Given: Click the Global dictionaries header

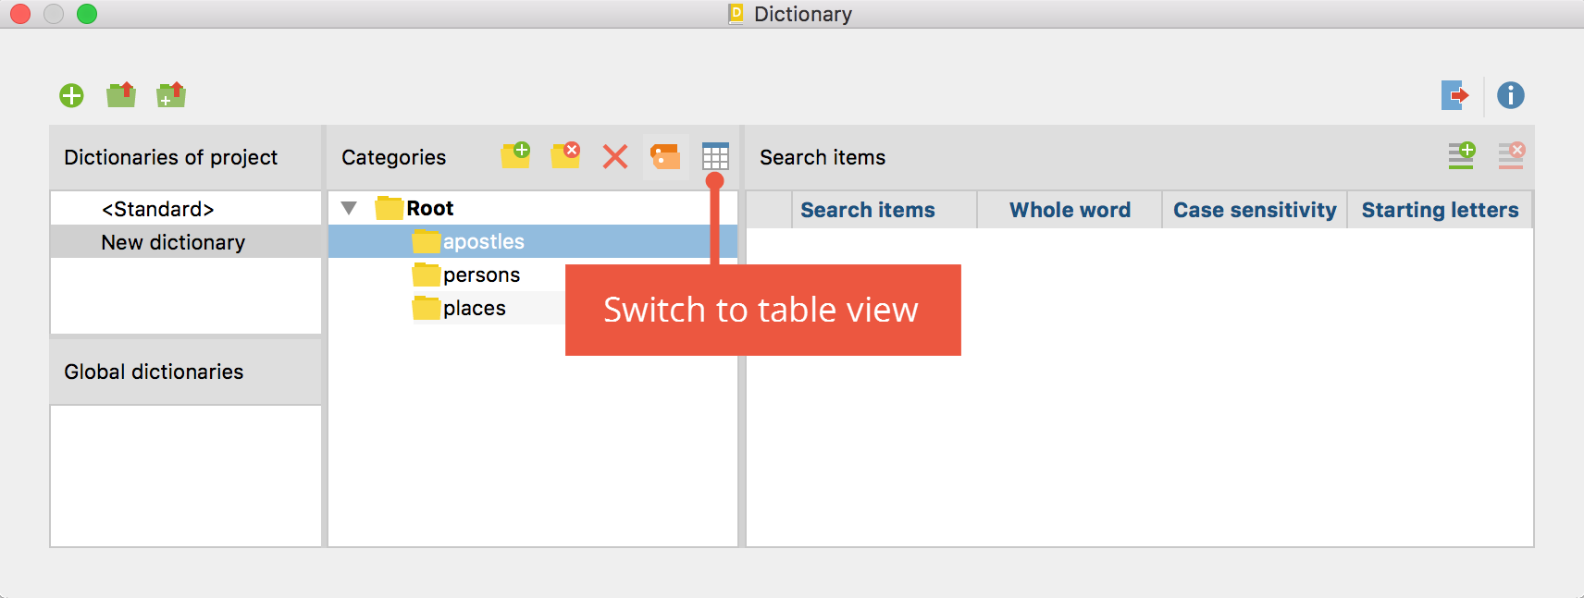Looking at the screenshot, I should [186, 372].
